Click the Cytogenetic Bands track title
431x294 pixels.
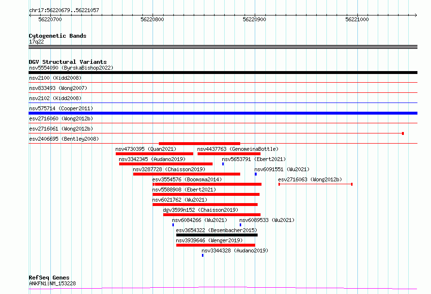tap(58, 36)
